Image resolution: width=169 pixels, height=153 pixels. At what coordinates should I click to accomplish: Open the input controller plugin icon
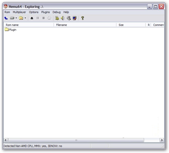click(69, 18)
